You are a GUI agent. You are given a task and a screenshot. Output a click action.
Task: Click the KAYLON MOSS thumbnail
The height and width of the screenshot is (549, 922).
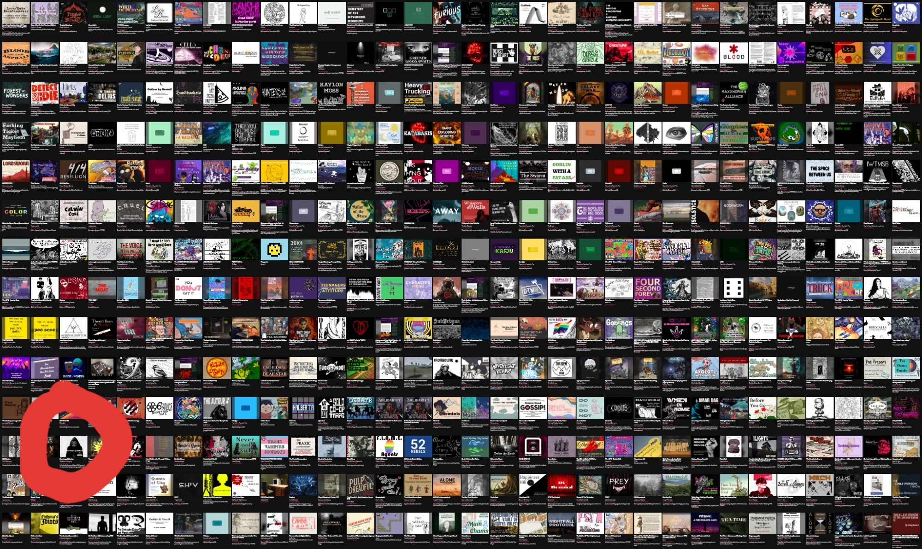331,93
